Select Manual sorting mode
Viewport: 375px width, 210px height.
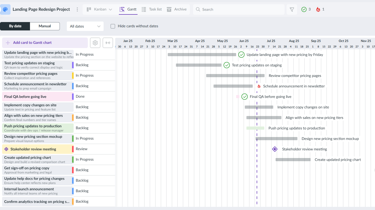[x=45, y=26]
